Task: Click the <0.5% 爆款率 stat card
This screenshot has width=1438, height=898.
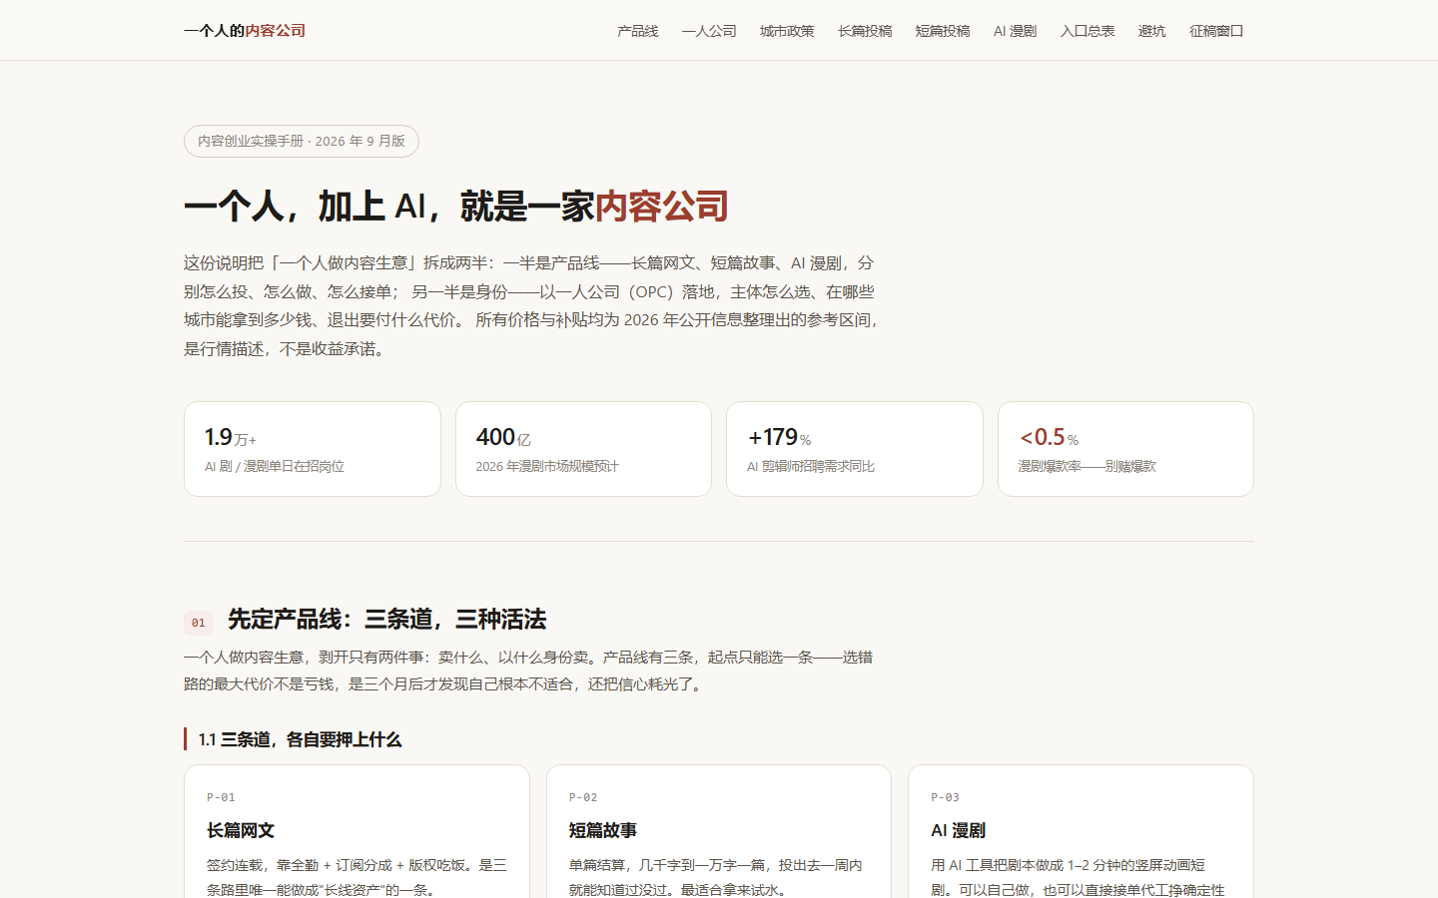Action: click(1125, 449)
